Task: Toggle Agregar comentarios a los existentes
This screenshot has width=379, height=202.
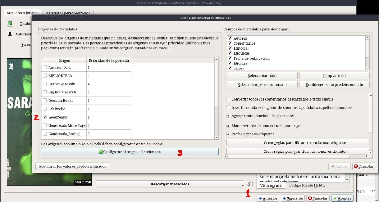Action: point(228,116)
